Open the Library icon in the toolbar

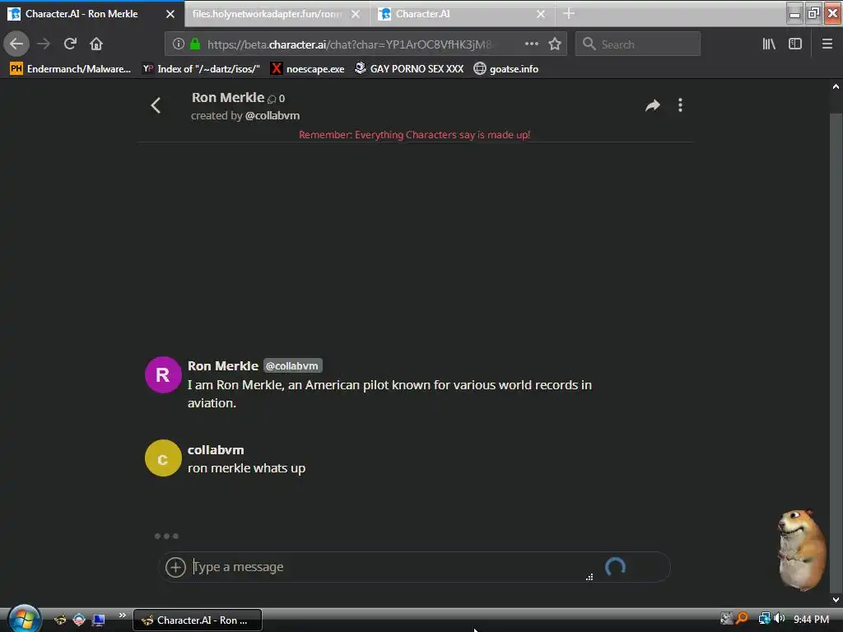[x=769, y=44]
